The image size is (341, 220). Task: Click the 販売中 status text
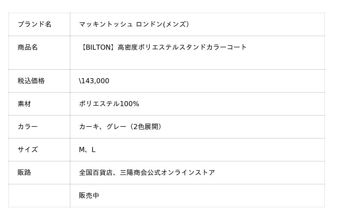(89, 195)
